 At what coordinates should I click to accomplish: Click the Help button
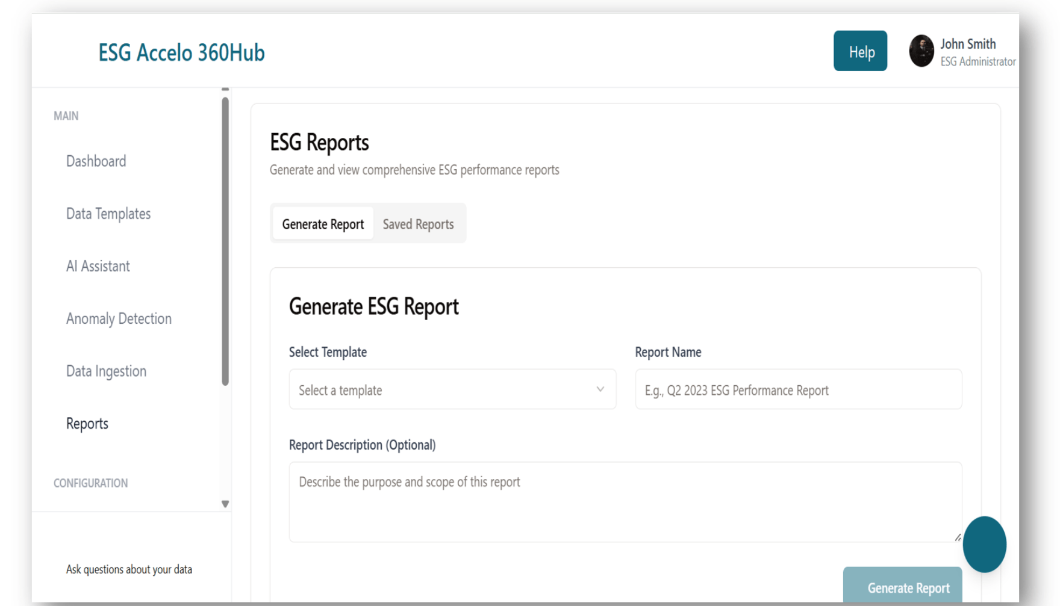click(860, 51)
